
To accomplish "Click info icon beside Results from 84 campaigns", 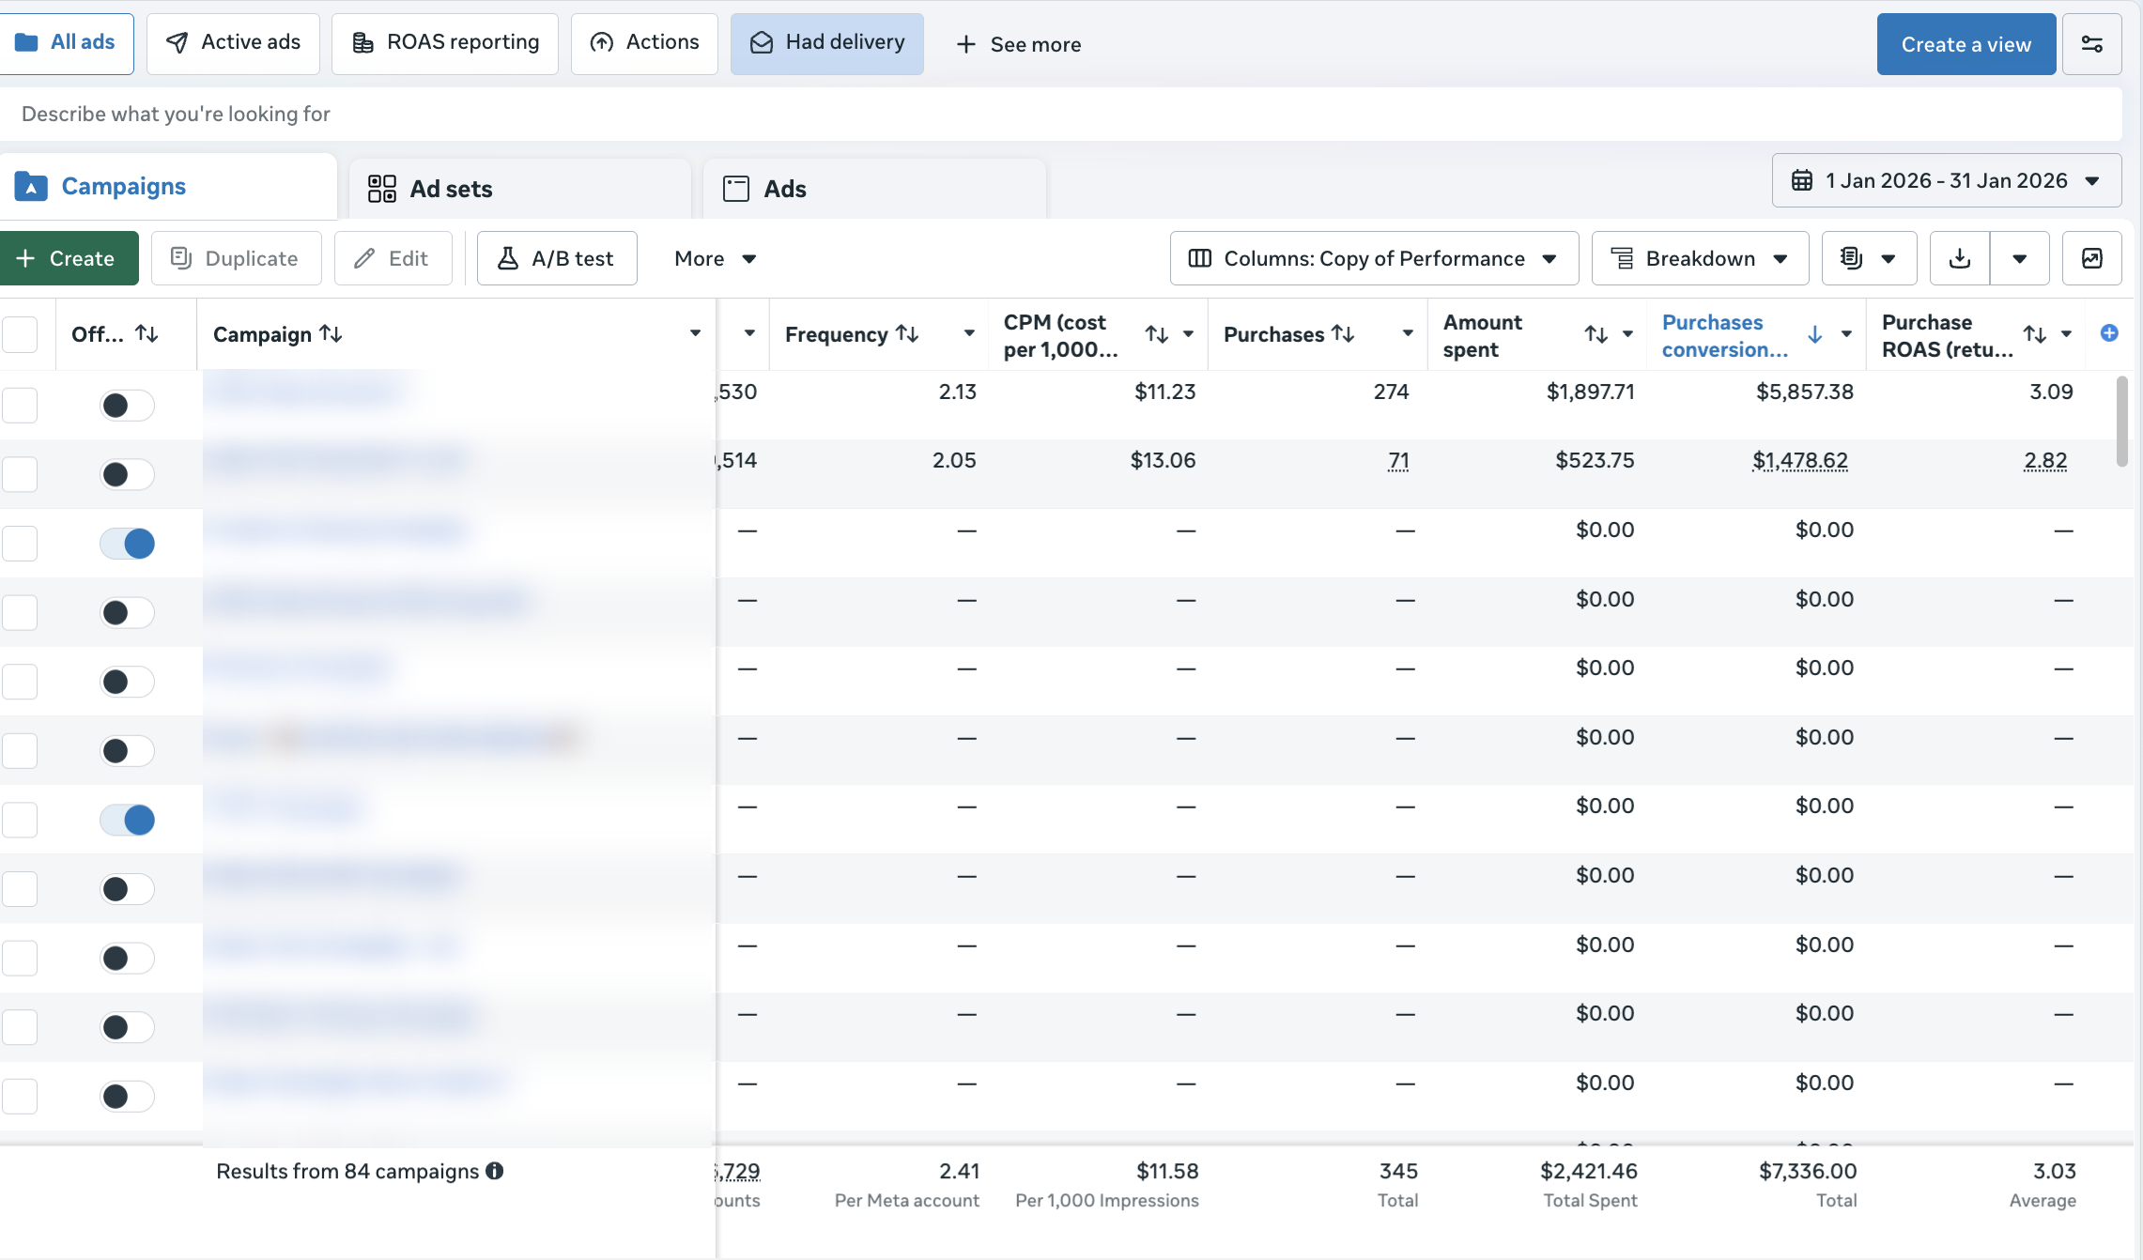I will coord(495,1171).
